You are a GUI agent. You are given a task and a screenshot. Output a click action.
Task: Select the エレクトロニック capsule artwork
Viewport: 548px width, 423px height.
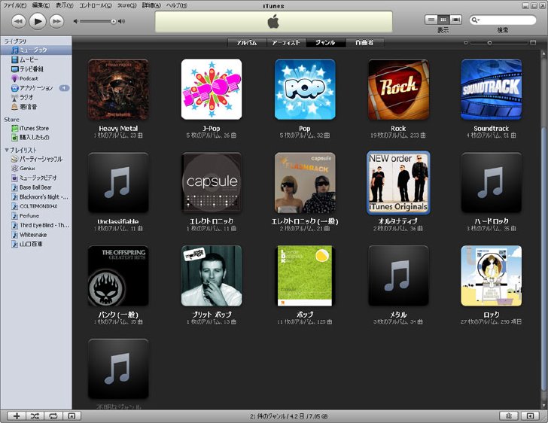coord(212,182)
